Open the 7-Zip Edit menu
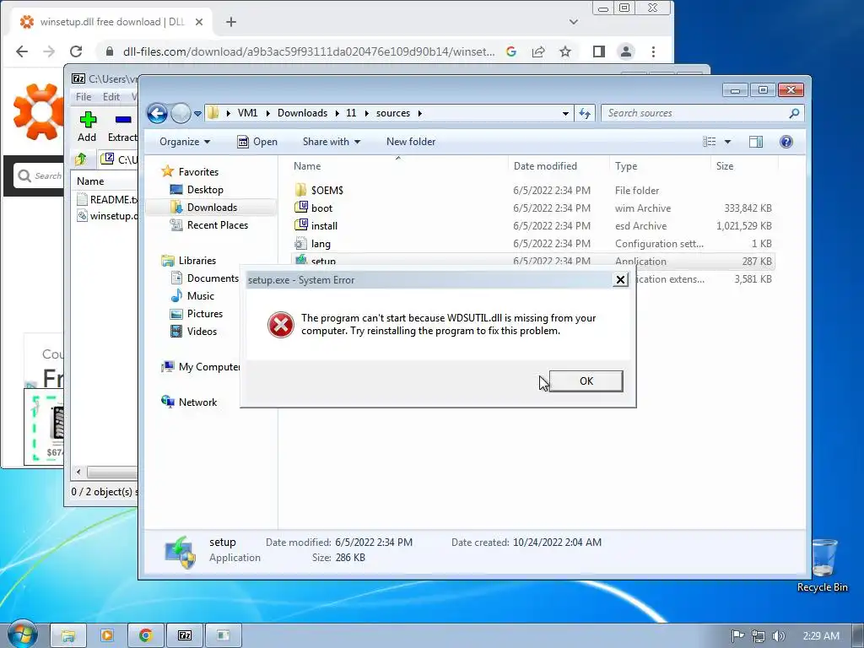 pos(111,96)
